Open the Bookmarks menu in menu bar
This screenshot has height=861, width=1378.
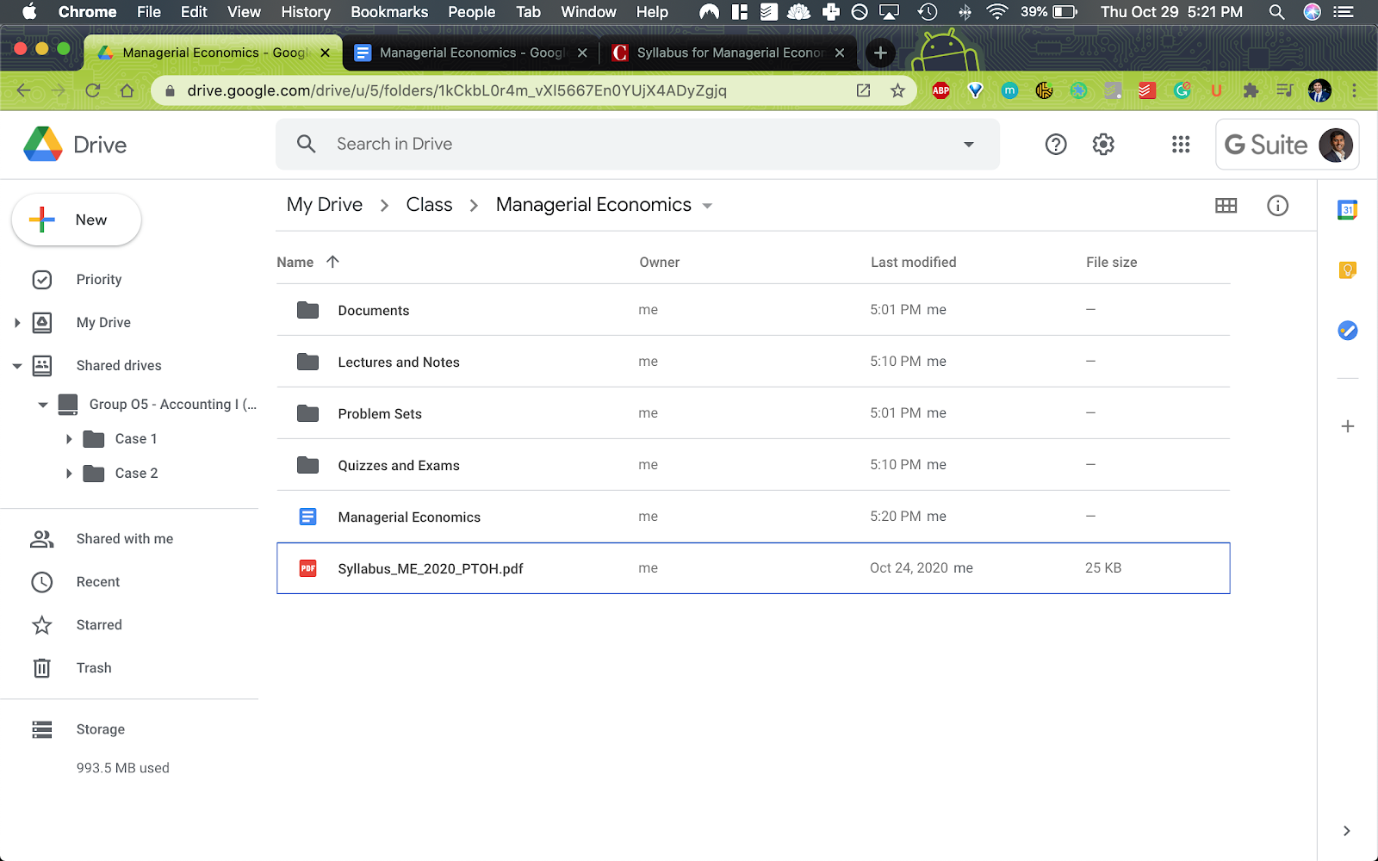pos(388,12)
